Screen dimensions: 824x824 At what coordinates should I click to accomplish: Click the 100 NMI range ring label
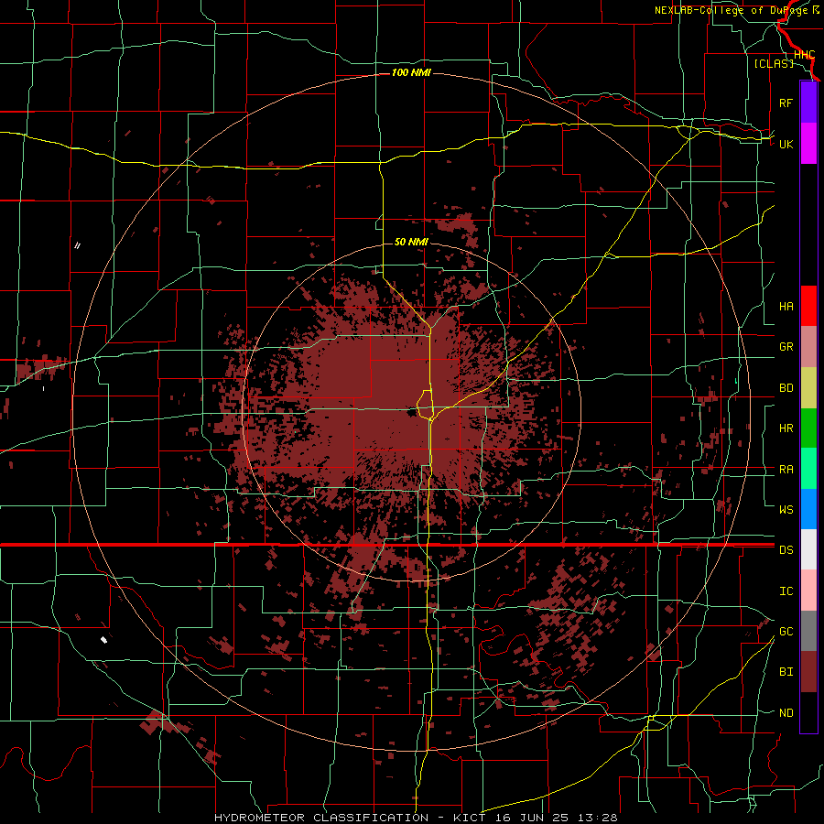[411, 72]
